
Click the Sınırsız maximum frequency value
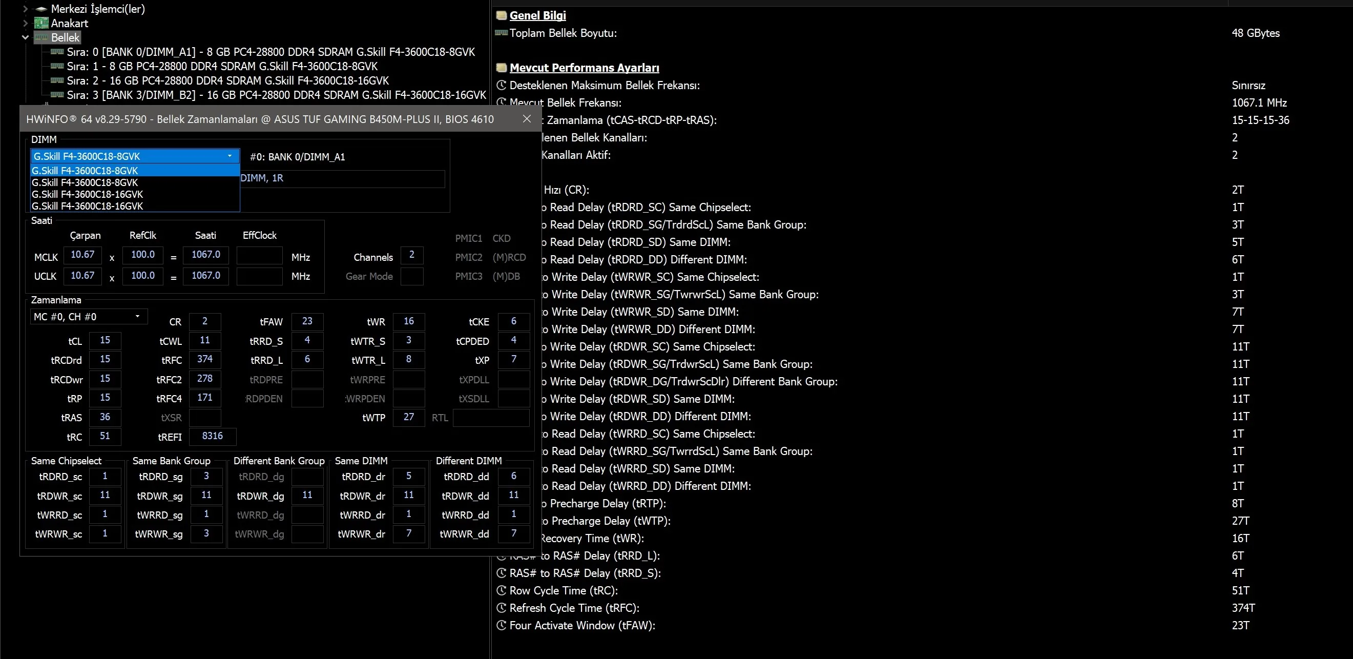click(1248, 85)
